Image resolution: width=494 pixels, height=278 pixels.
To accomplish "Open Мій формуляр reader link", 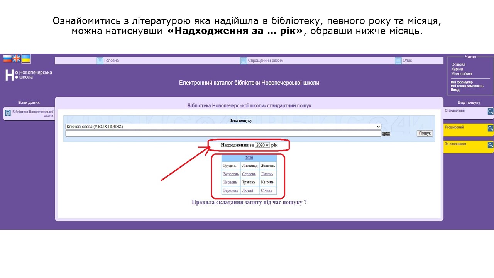I will tap(462, 82).
